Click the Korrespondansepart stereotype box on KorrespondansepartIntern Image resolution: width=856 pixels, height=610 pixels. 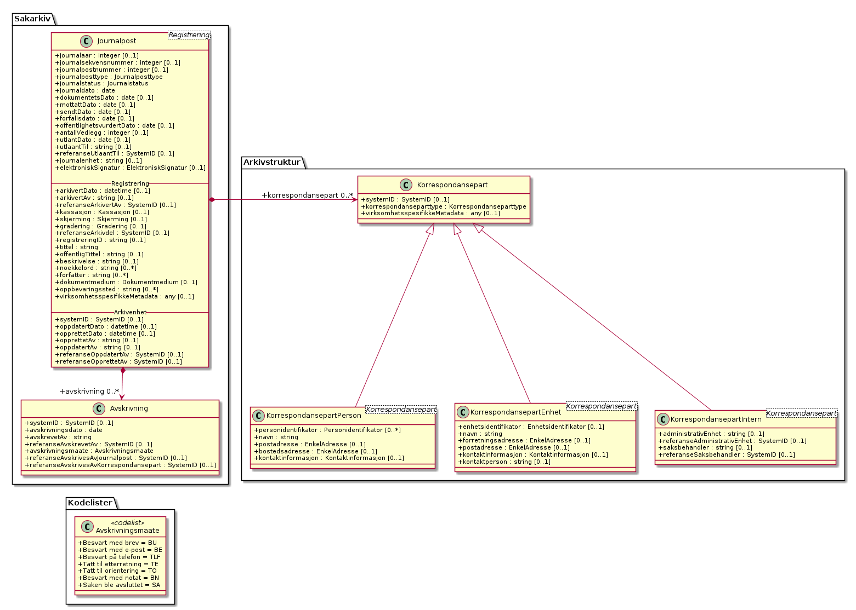click(x=802, y=413)
